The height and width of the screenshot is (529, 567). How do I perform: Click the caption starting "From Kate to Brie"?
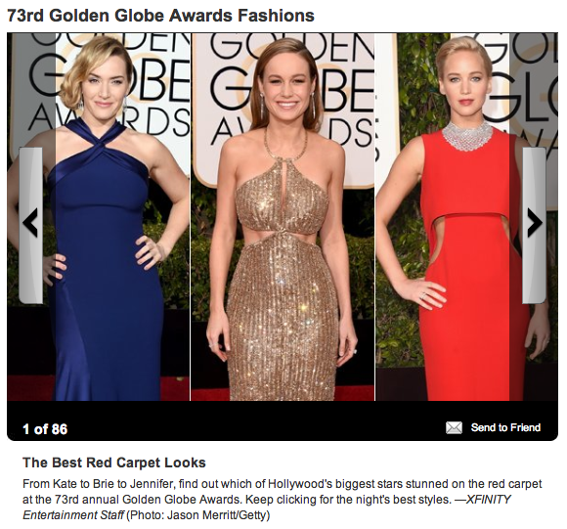coord(283,499)
